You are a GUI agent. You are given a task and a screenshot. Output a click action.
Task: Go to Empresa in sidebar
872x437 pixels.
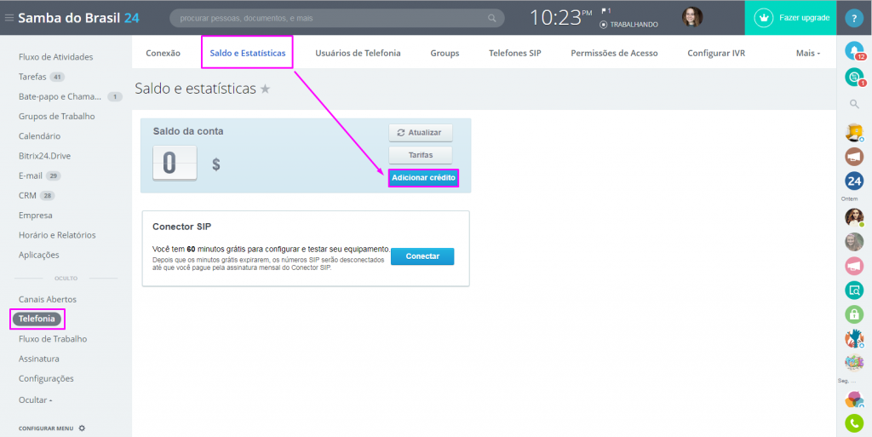tap(36, 216)
